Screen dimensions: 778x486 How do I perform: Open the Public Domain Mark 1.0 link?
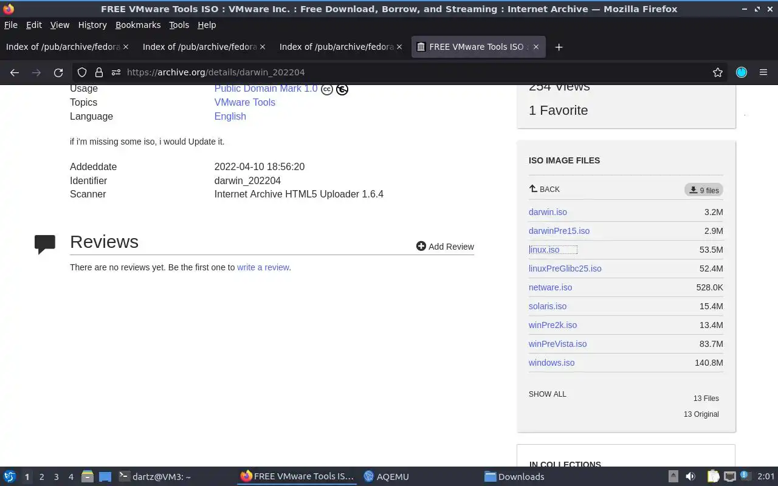pos(266,89)
